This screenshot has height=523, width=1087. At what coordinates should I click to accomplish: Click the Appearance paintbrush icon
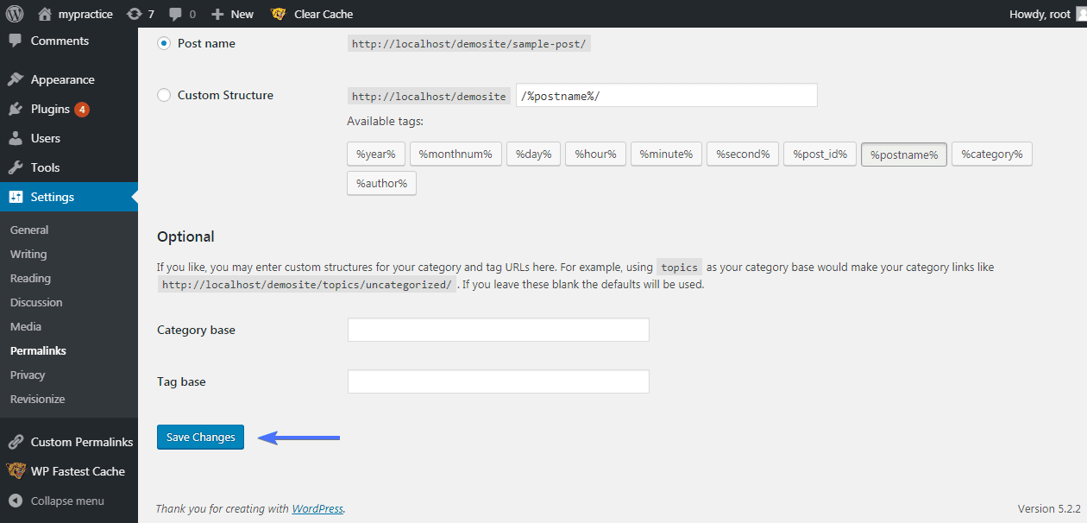coord(16,79)
